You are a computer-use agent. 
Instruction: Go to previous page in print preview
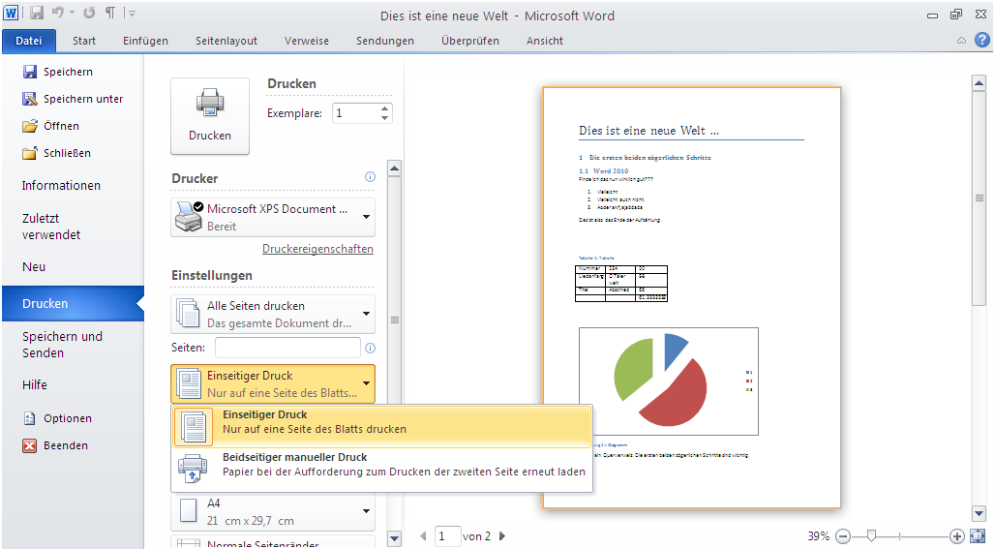(x=423, y=536)
